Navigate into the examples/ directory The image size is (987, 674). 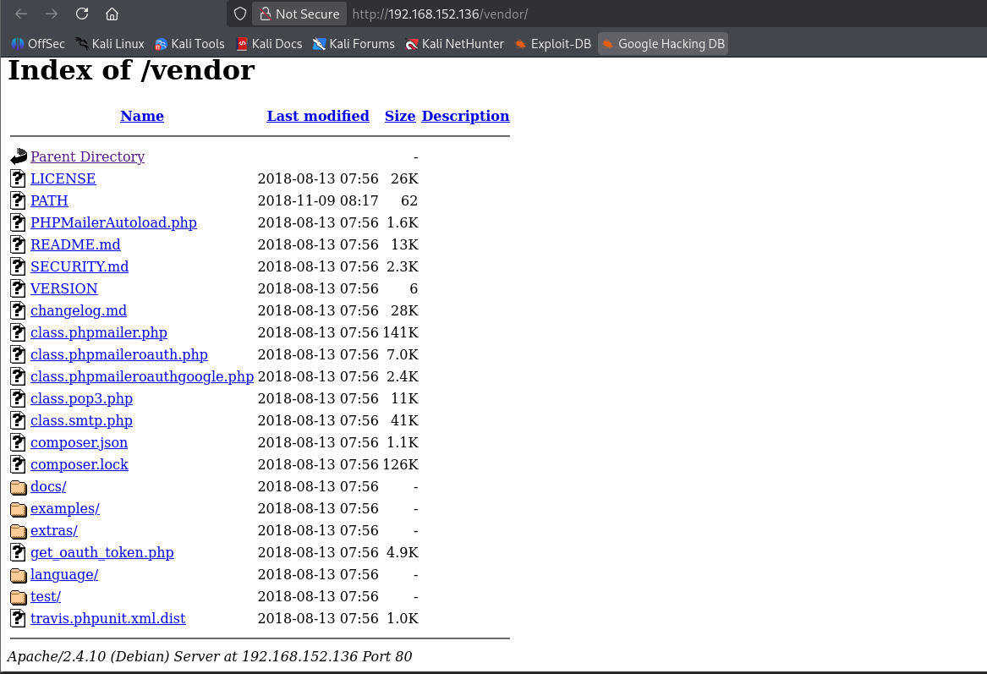[64, 508]
